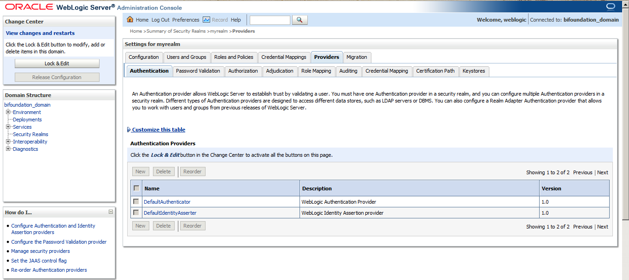Click the Version column header
The width and height of the screenshot is (629, 280).
(x=552, y=189)
